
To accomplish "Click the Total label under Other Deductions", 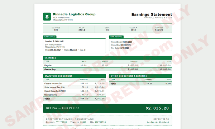I will (x=113, y=83).
